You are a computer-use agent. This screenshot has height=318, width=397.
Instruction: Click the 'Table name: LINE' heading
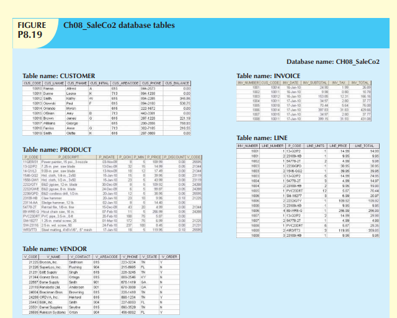click(x=264, y=137)
